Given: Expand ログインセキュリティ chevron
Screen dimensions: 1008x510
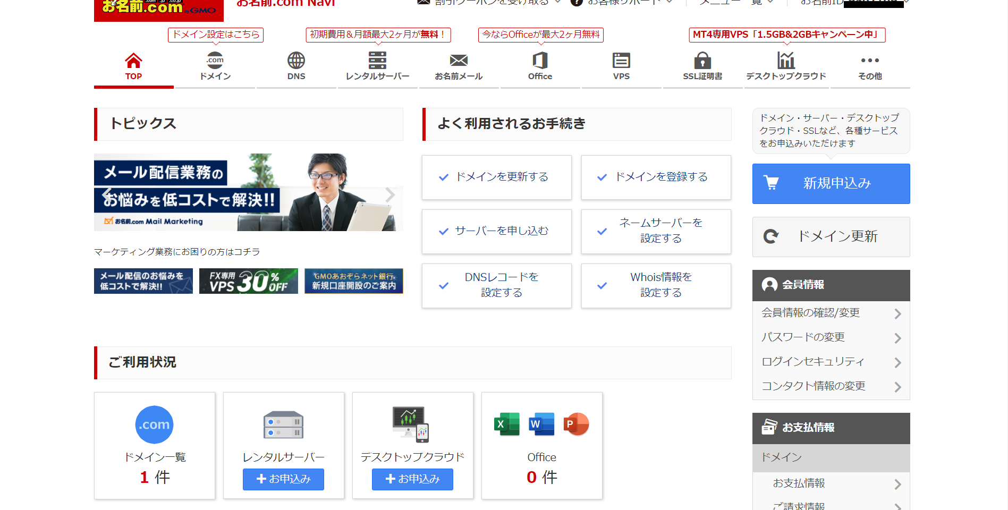Looking at the screenshot, I should (x=897, y=363).
